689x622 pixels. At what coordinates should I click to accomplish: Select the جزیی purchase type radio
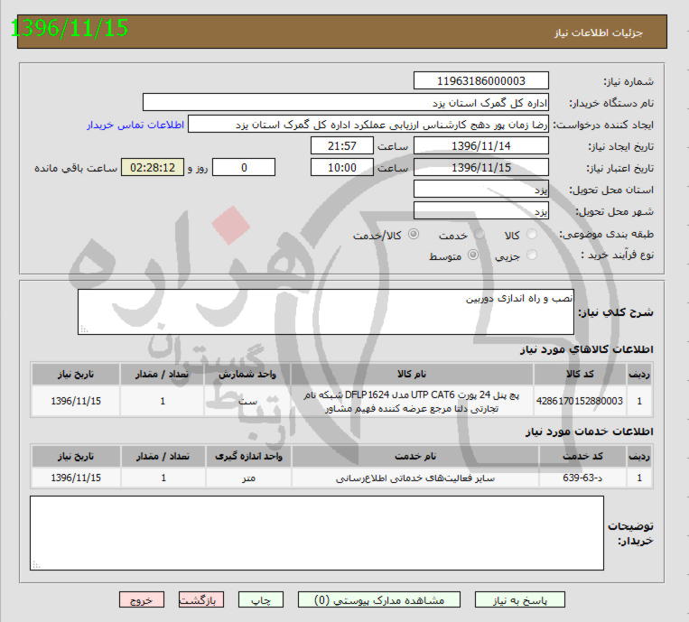pos(532,255)
